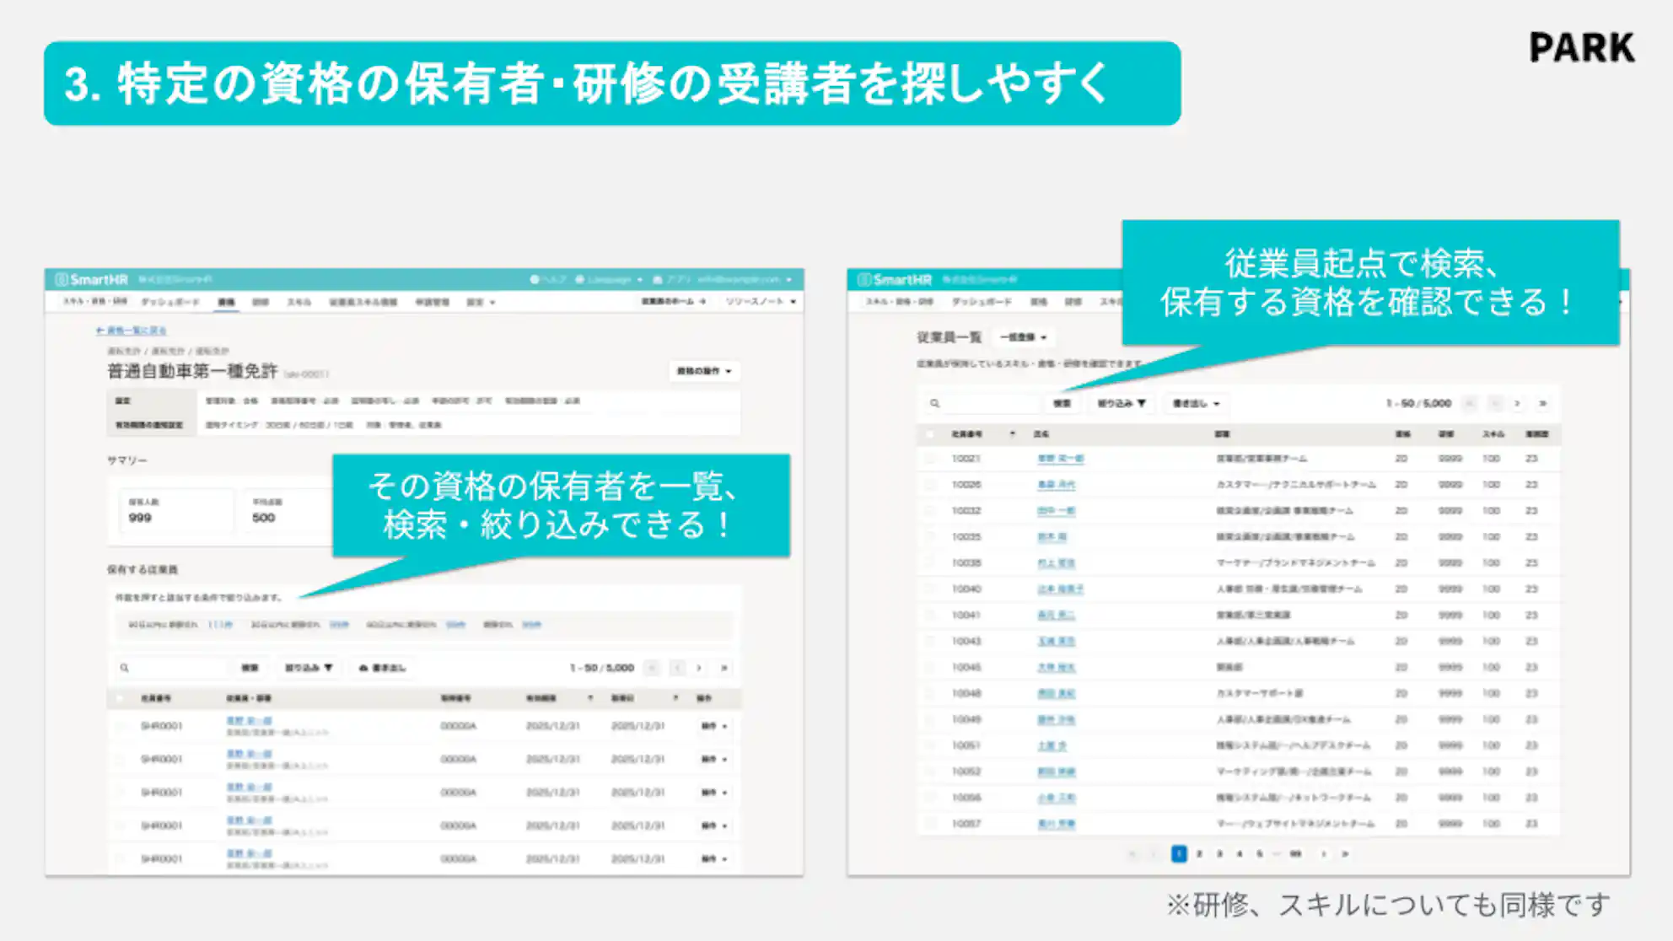Go to next page arrow atop right employee list

click(x=1517, y=403)
